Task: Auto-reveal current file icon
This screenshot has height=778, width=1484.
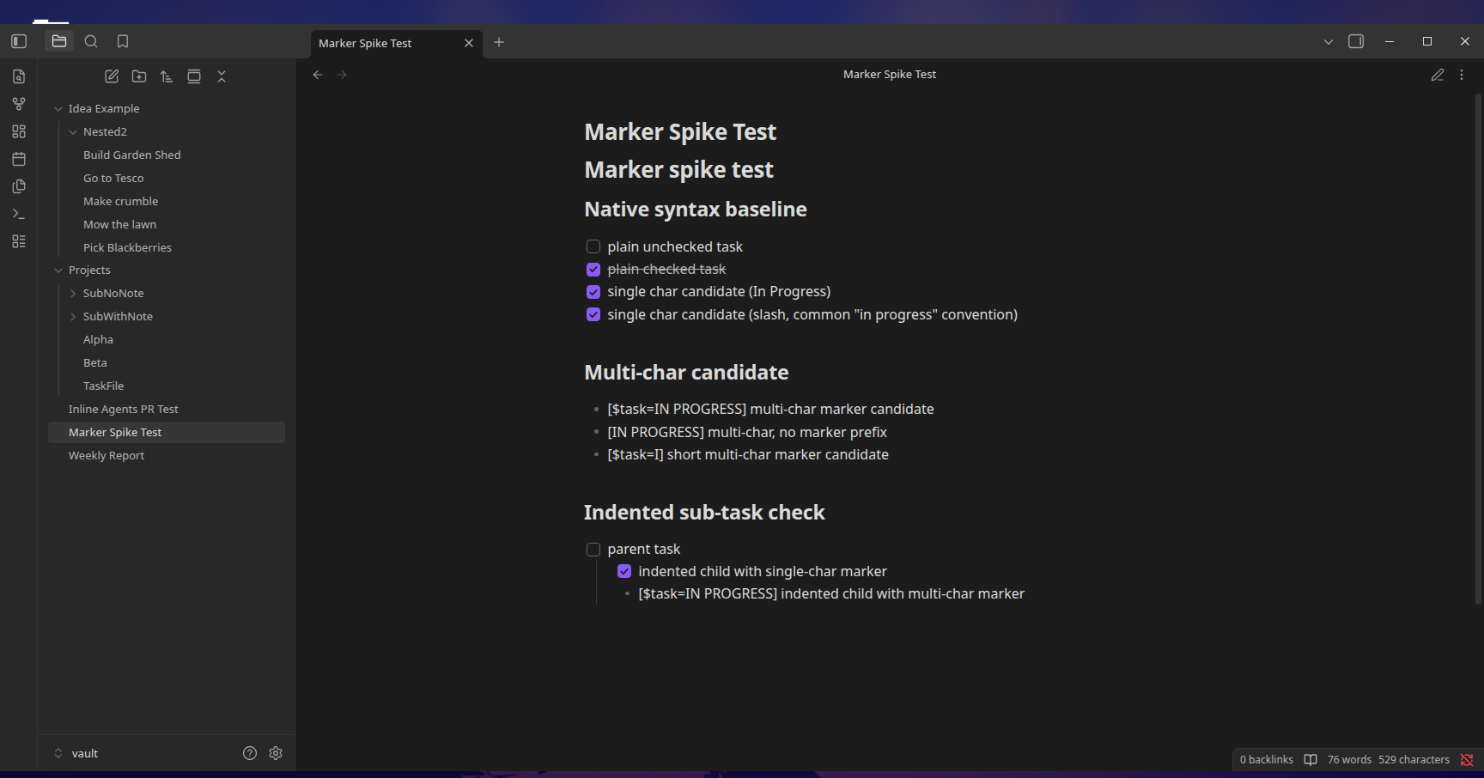Action: (x=194, y=76)
